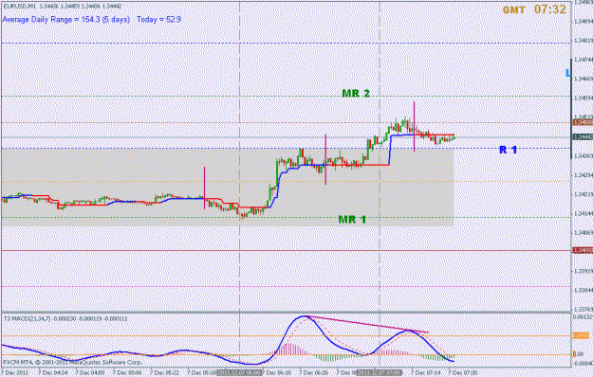Click the 7 Dec 05:06 time axis label
This screenshot has width=593, height=377.
coord(127,372)
